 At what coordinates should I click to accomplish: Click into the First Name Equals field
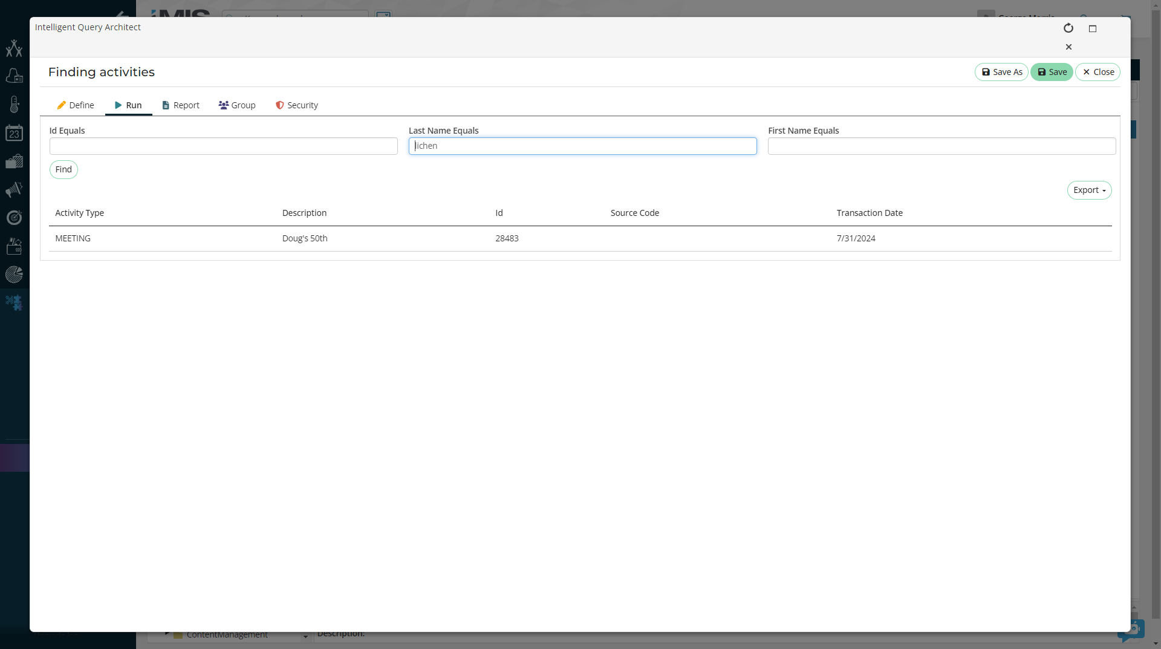click(x=941, y=146)
